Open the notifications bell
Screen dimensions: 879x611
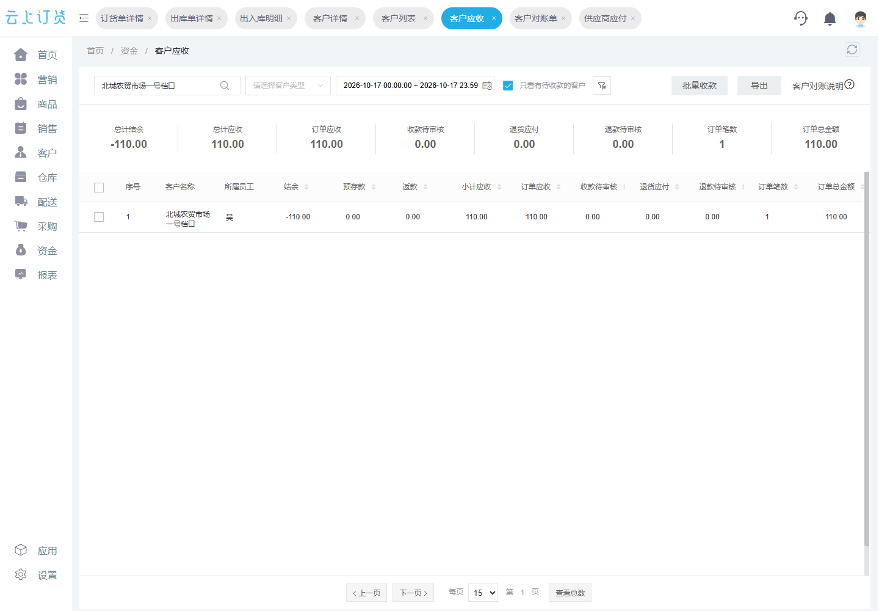point(830,19)
